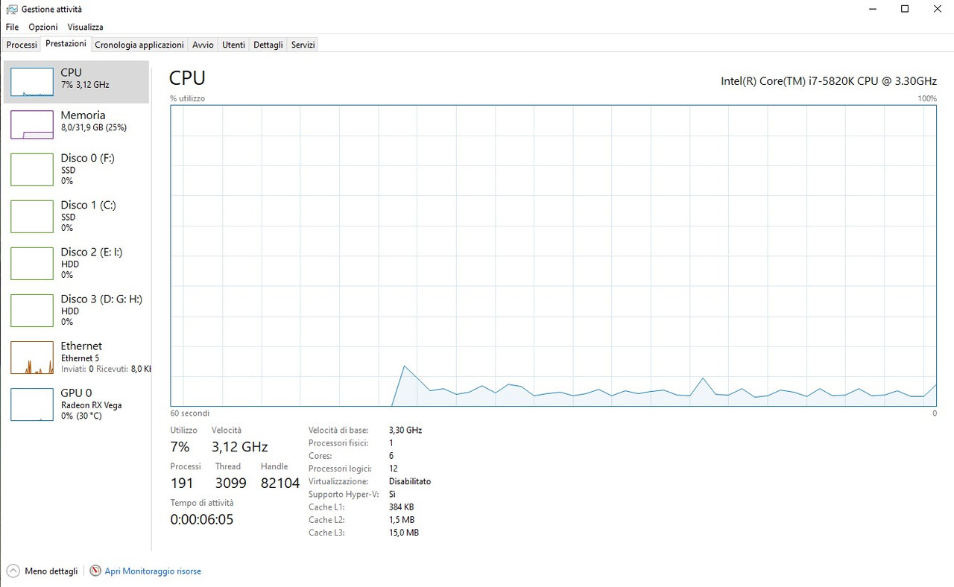Click the Cache L3 15,0 MB value
Viewport: 954px width, 587px height.
403,533
